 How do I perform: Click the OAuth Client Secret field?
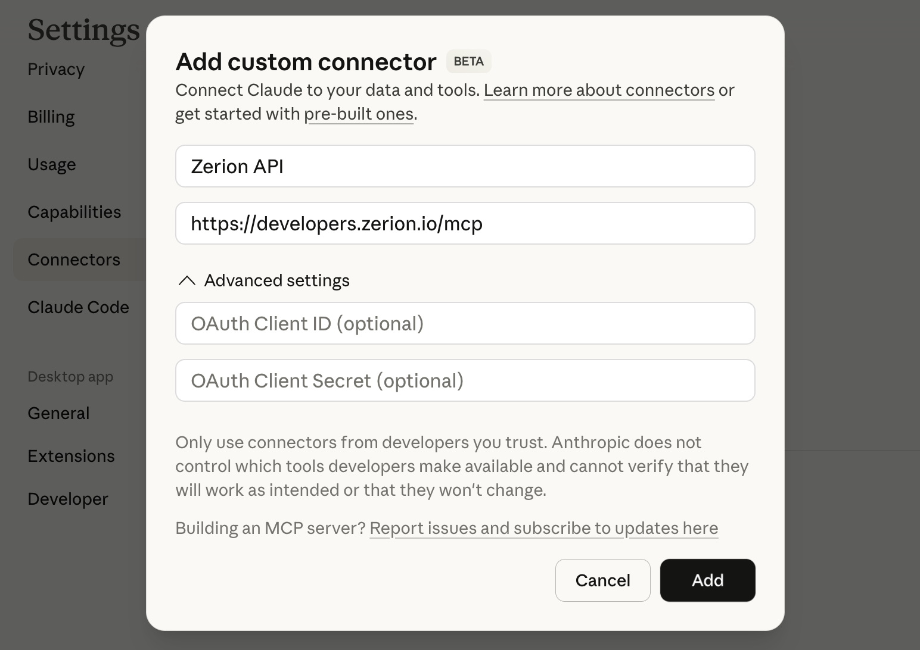465,380
